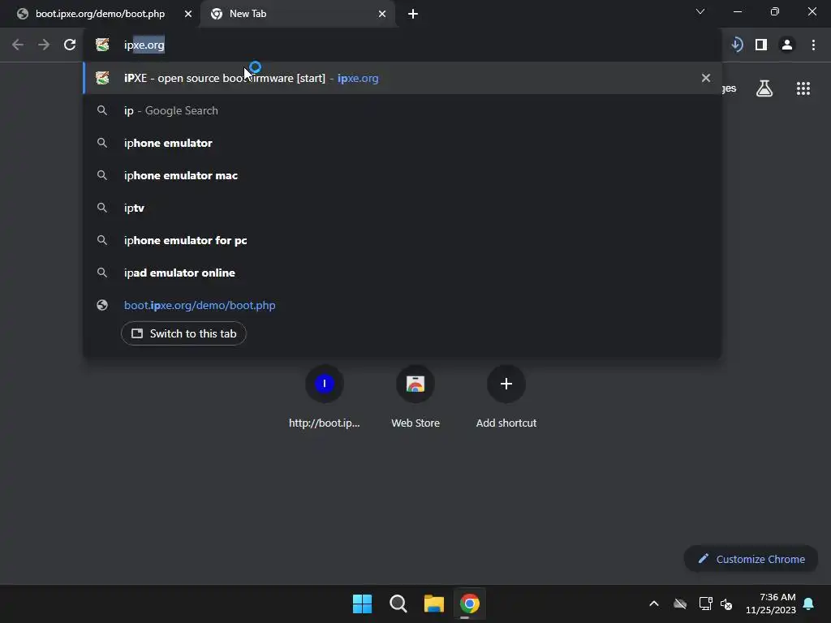The image size is (831, 623).
Task: Click OneDrive cloud tray icon
Action: click(x=680, y=604)
